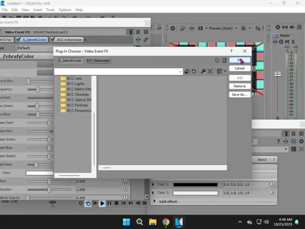Click the remove plug-in icon in Video Event FX
Image resolution: width=305 pixels, height=229 pixels.
click(146, 40)
